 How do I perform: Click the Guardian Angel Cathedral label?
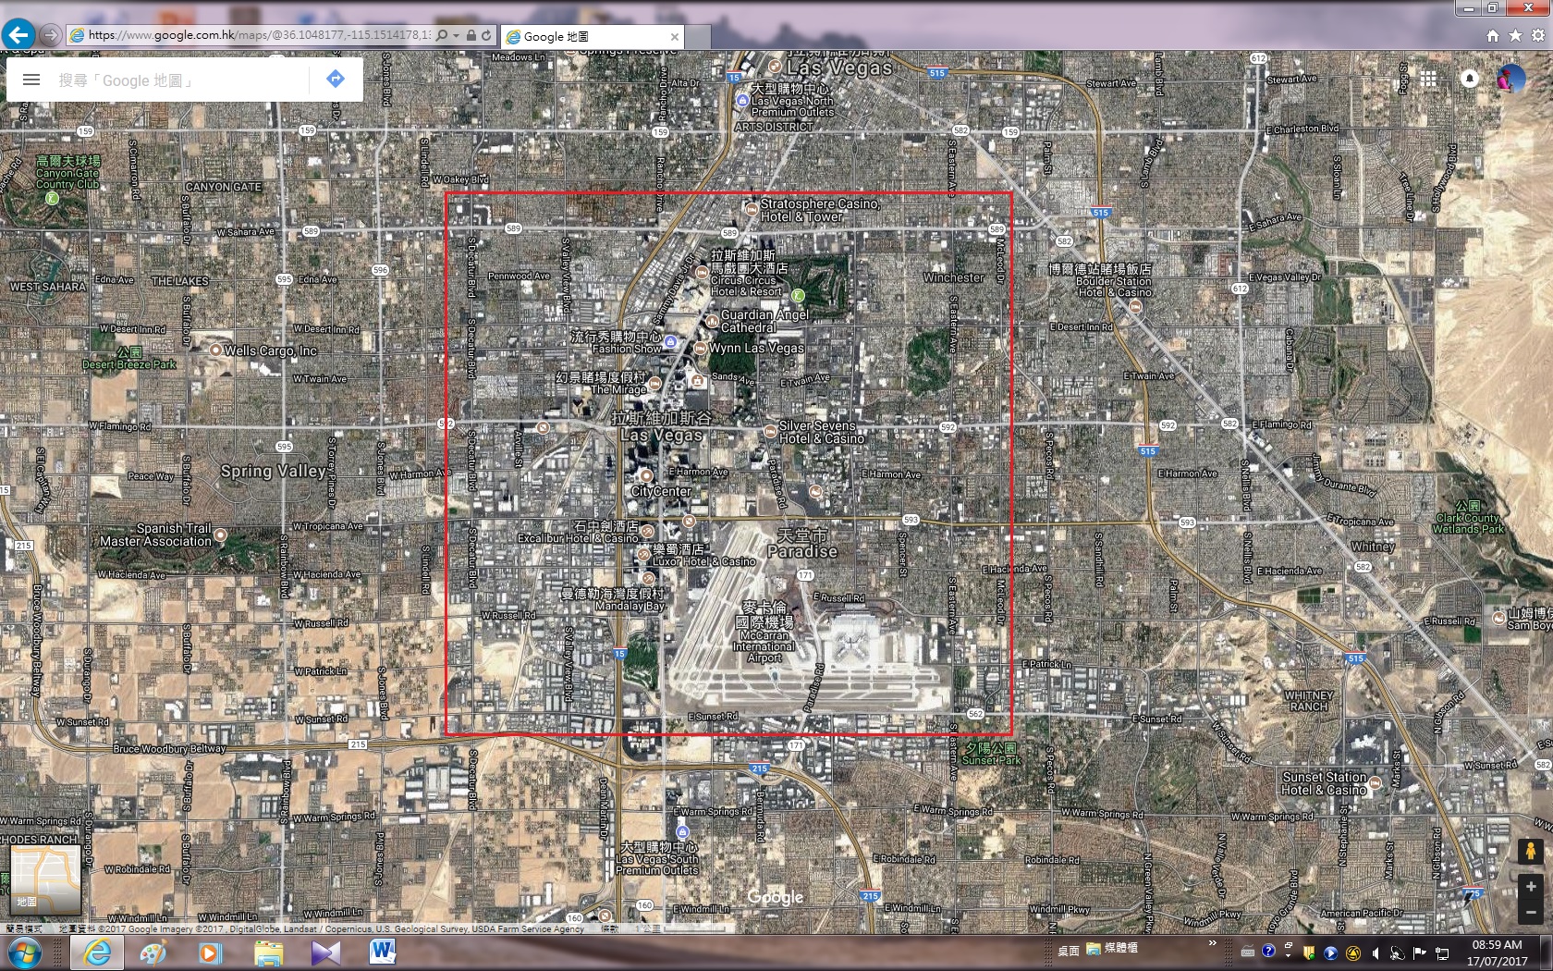tap(764, 321)
